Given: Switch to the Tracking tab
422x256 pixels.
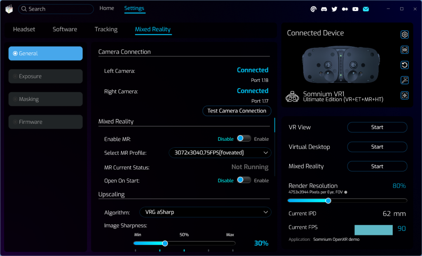Looking at the screenshot, I should [x=106, y=29].
